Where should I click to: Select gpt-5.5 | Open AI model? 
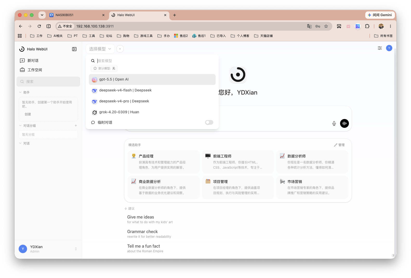(152, 80)
